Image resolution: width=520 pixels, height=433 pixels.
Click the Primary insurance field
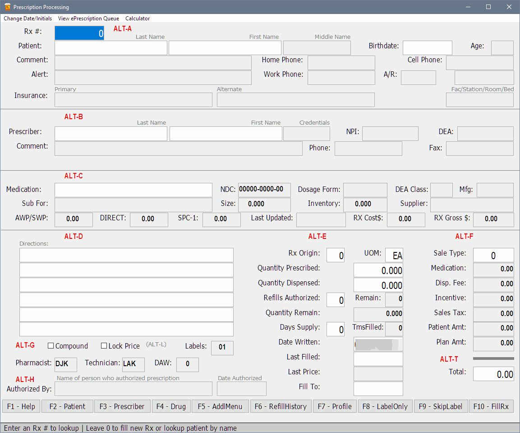click(133, 100)
